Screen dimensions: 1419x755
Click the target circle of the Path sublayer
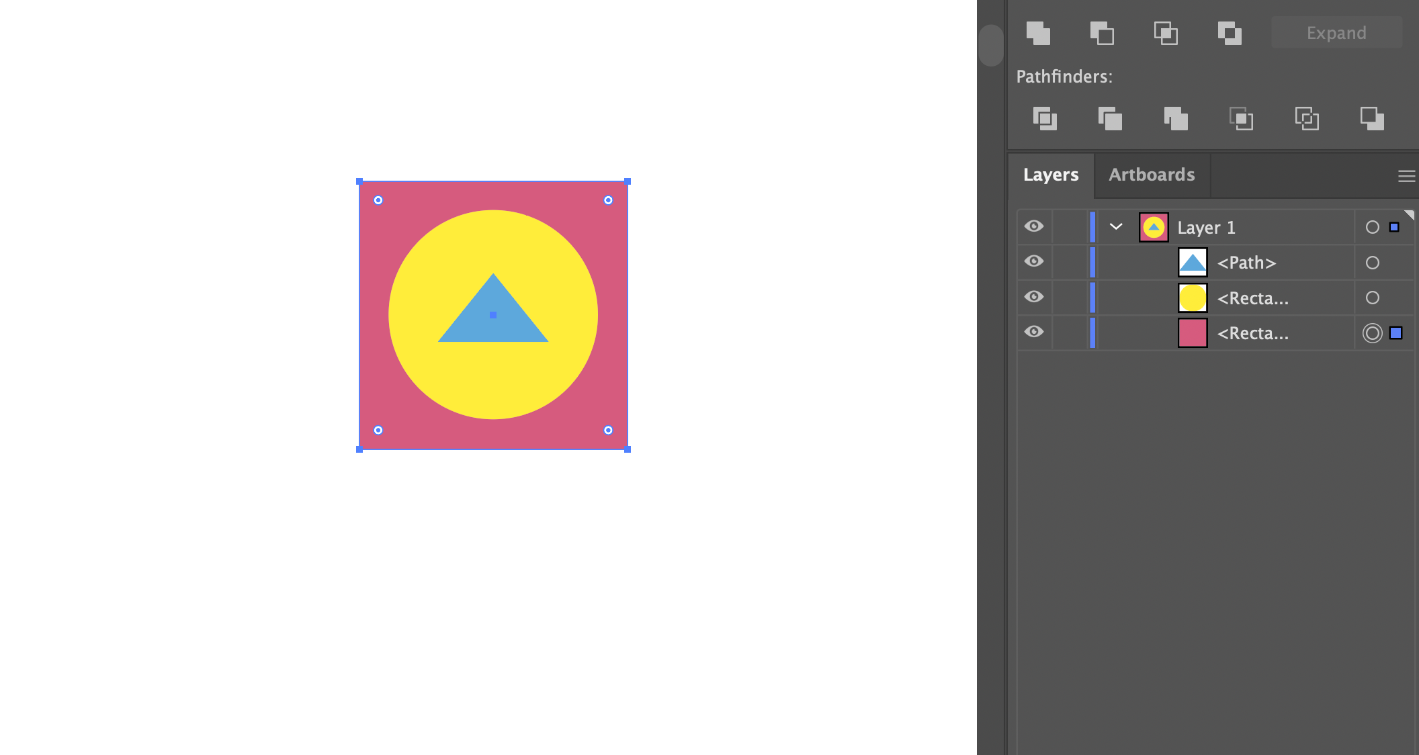point(1372,263)
